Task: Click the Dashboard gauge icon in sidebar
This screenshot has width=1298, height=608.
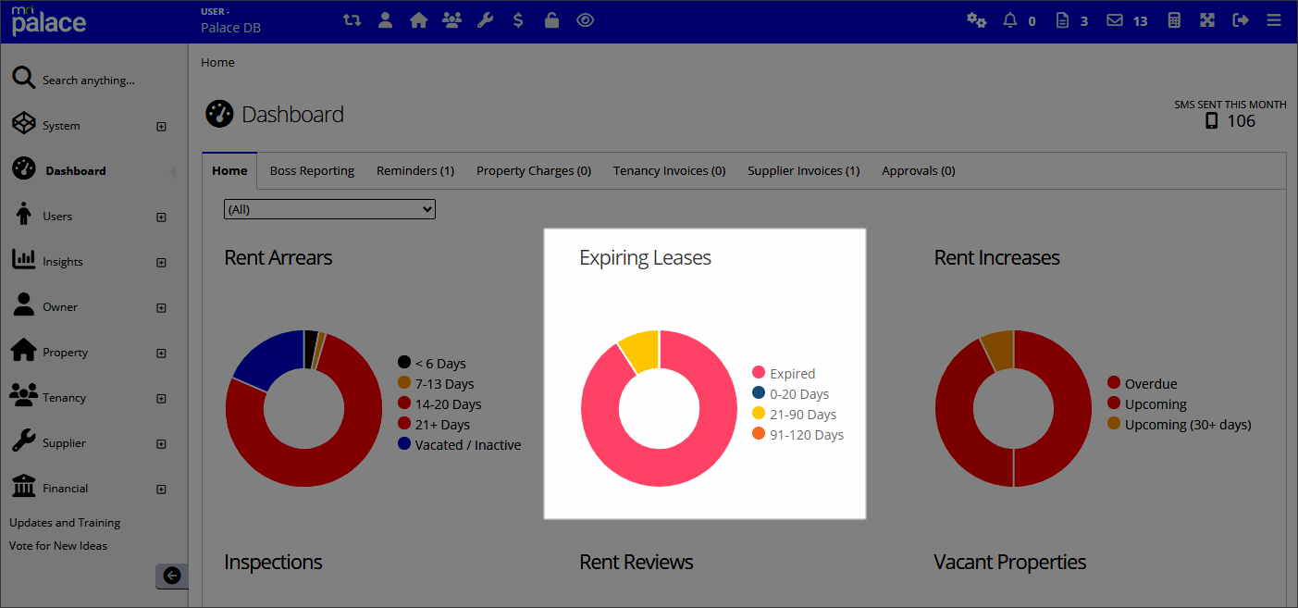Action: (x=23, y=168)
